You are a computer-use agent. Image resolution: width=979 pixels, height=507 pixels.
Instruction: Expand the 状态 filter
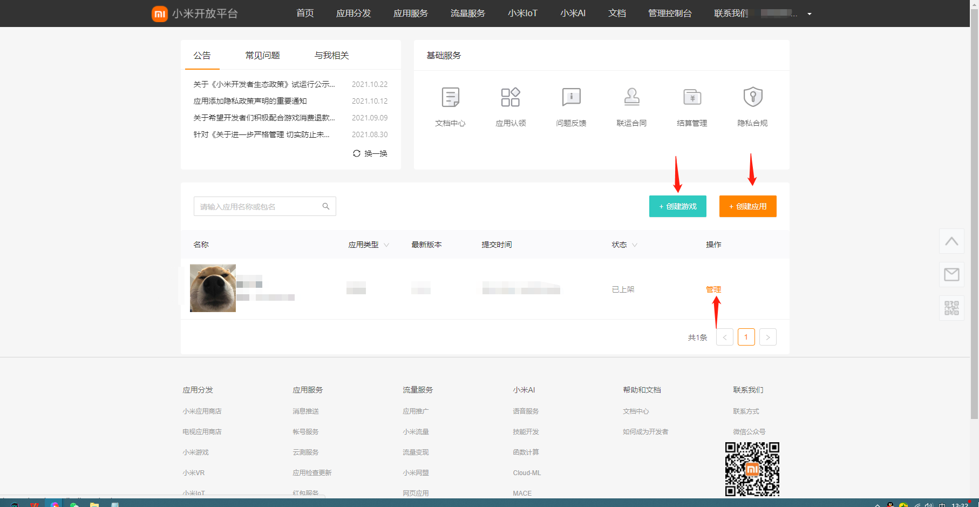click(635, 245)
